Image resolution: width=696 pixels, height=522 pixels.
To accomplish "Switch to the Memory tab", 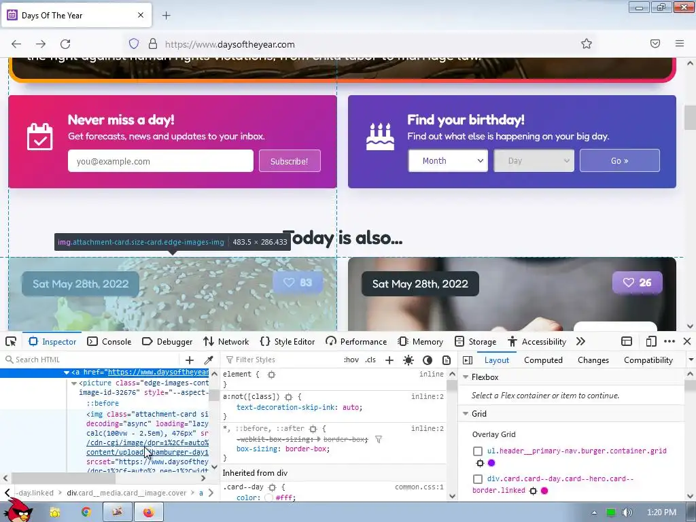I will (x=420, y=341).
